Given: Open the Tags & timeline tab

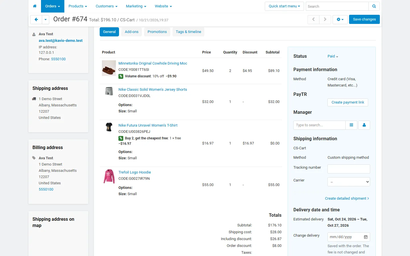Looking at the screenshot, I should coord(188,32).
